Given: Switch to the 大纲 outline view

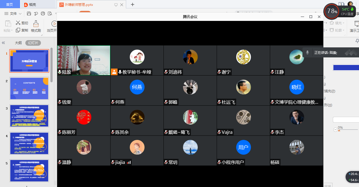Looking at the screenshot, I should pos(18,43).
